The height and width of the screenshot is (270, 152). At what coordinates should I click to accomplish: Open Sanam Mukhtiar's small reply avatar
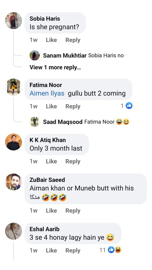tap(35, 56)
